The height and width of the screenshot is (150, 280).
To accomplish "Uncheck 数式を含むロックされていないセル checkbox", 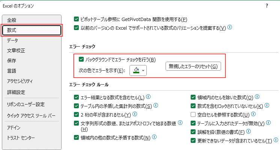I will pos(193,106).
